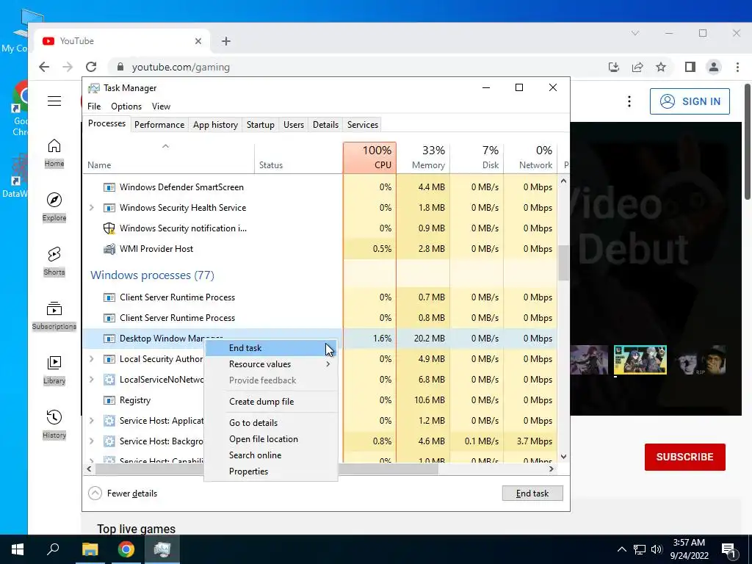
Task: Click Task Manager taskbar icon
Action: tap(162, 549)
